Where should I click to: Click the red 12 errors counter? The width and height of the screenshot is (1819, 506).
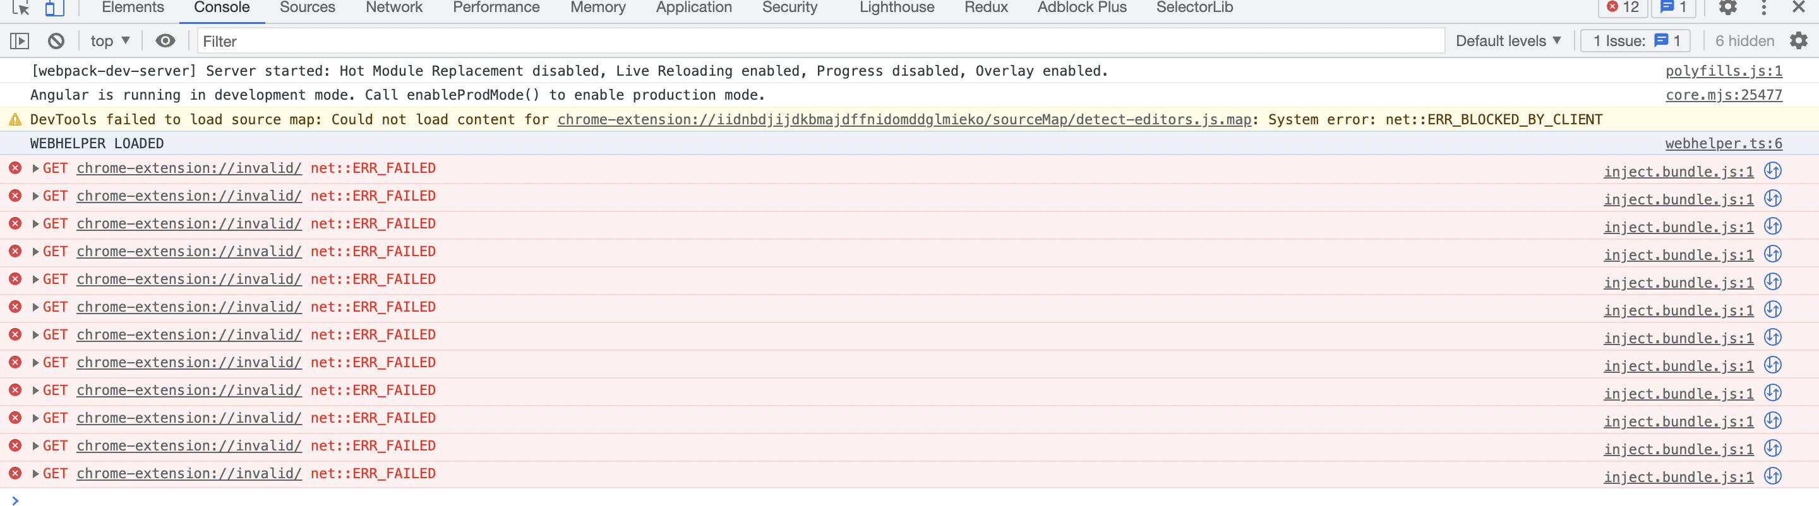pos(1623,7)
